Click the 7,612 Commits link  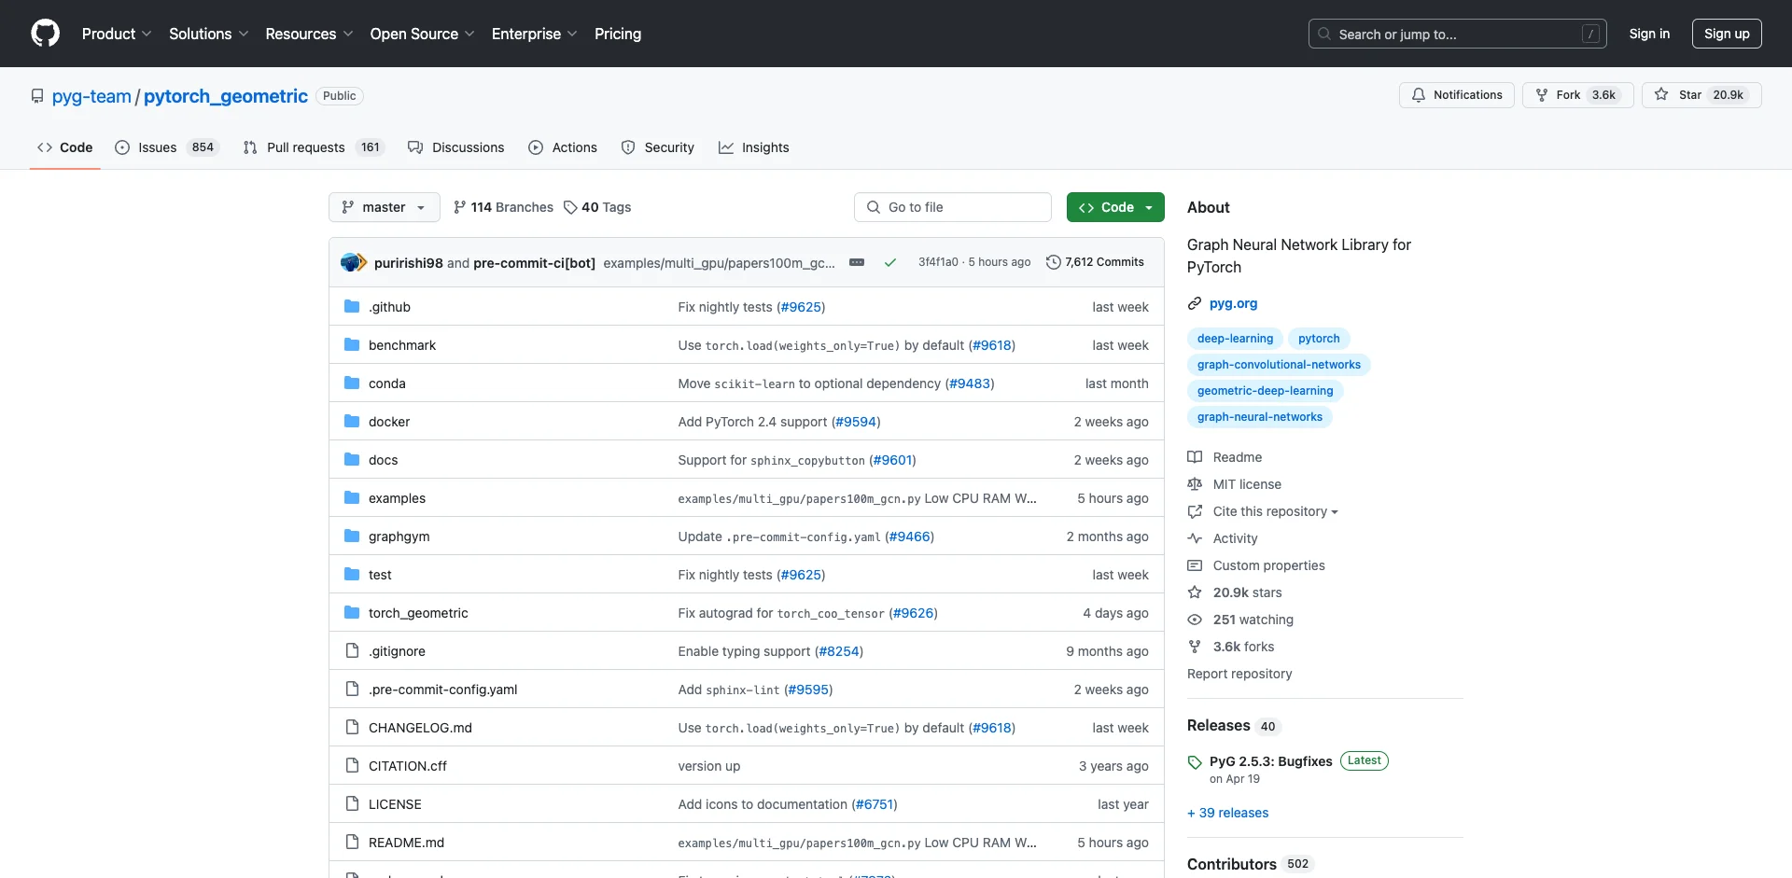click(1095, 262)
